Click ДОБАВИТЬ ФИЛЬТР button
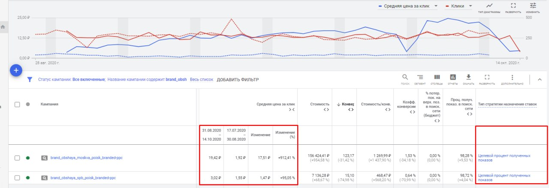Image resolution: width=549 pixels, height=188 pixels. [x=238, y=80]
